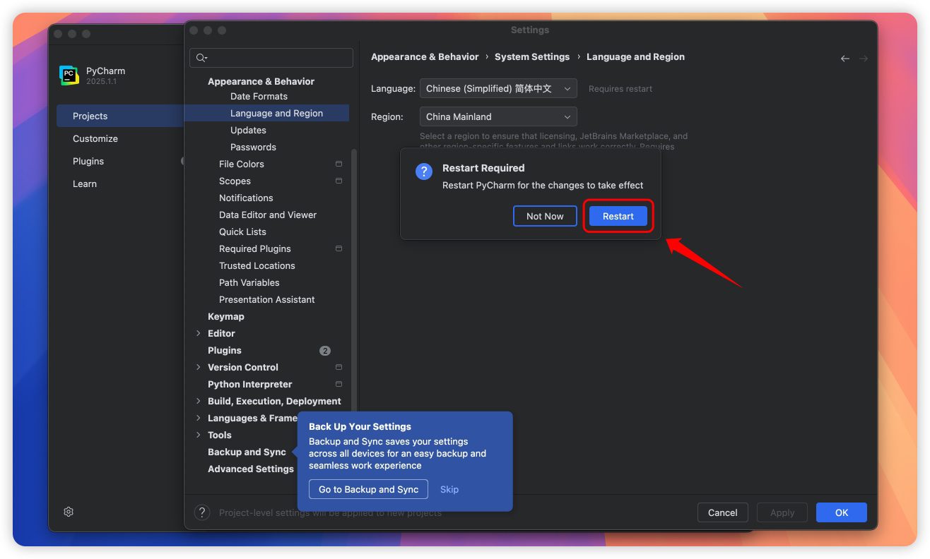Open the Region dropdown

498,117
